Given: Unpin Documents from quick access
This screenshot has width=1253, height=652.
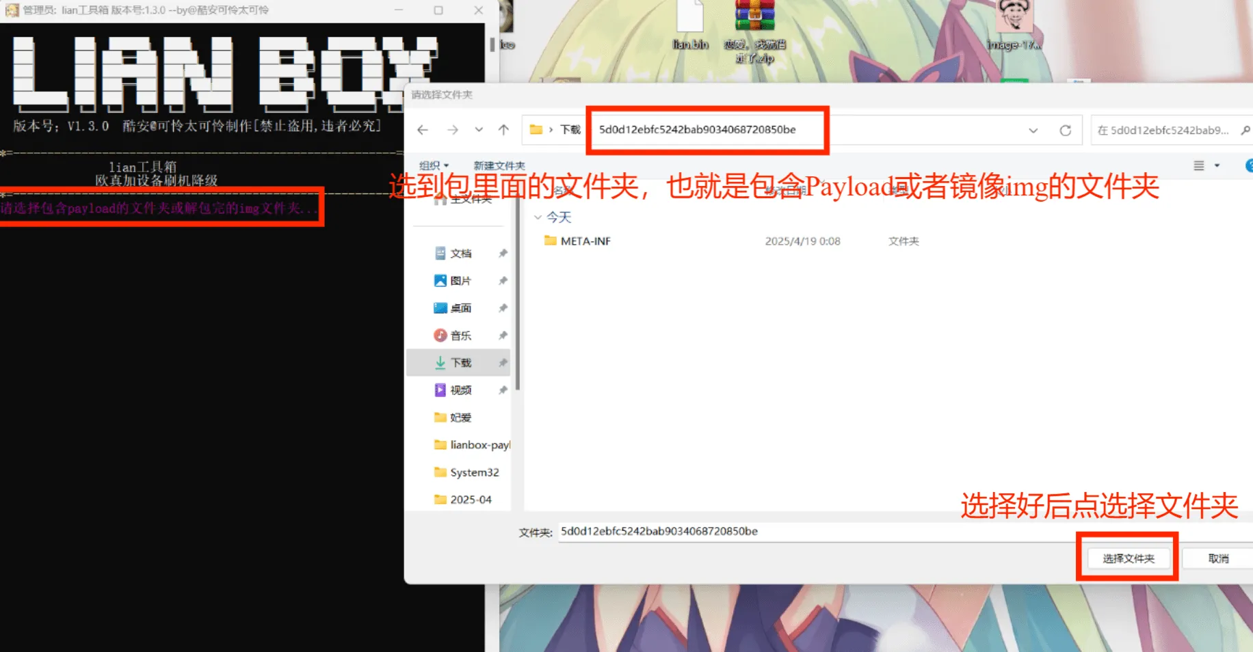Looking at the screenshot, I should click(x=503, y=254).
